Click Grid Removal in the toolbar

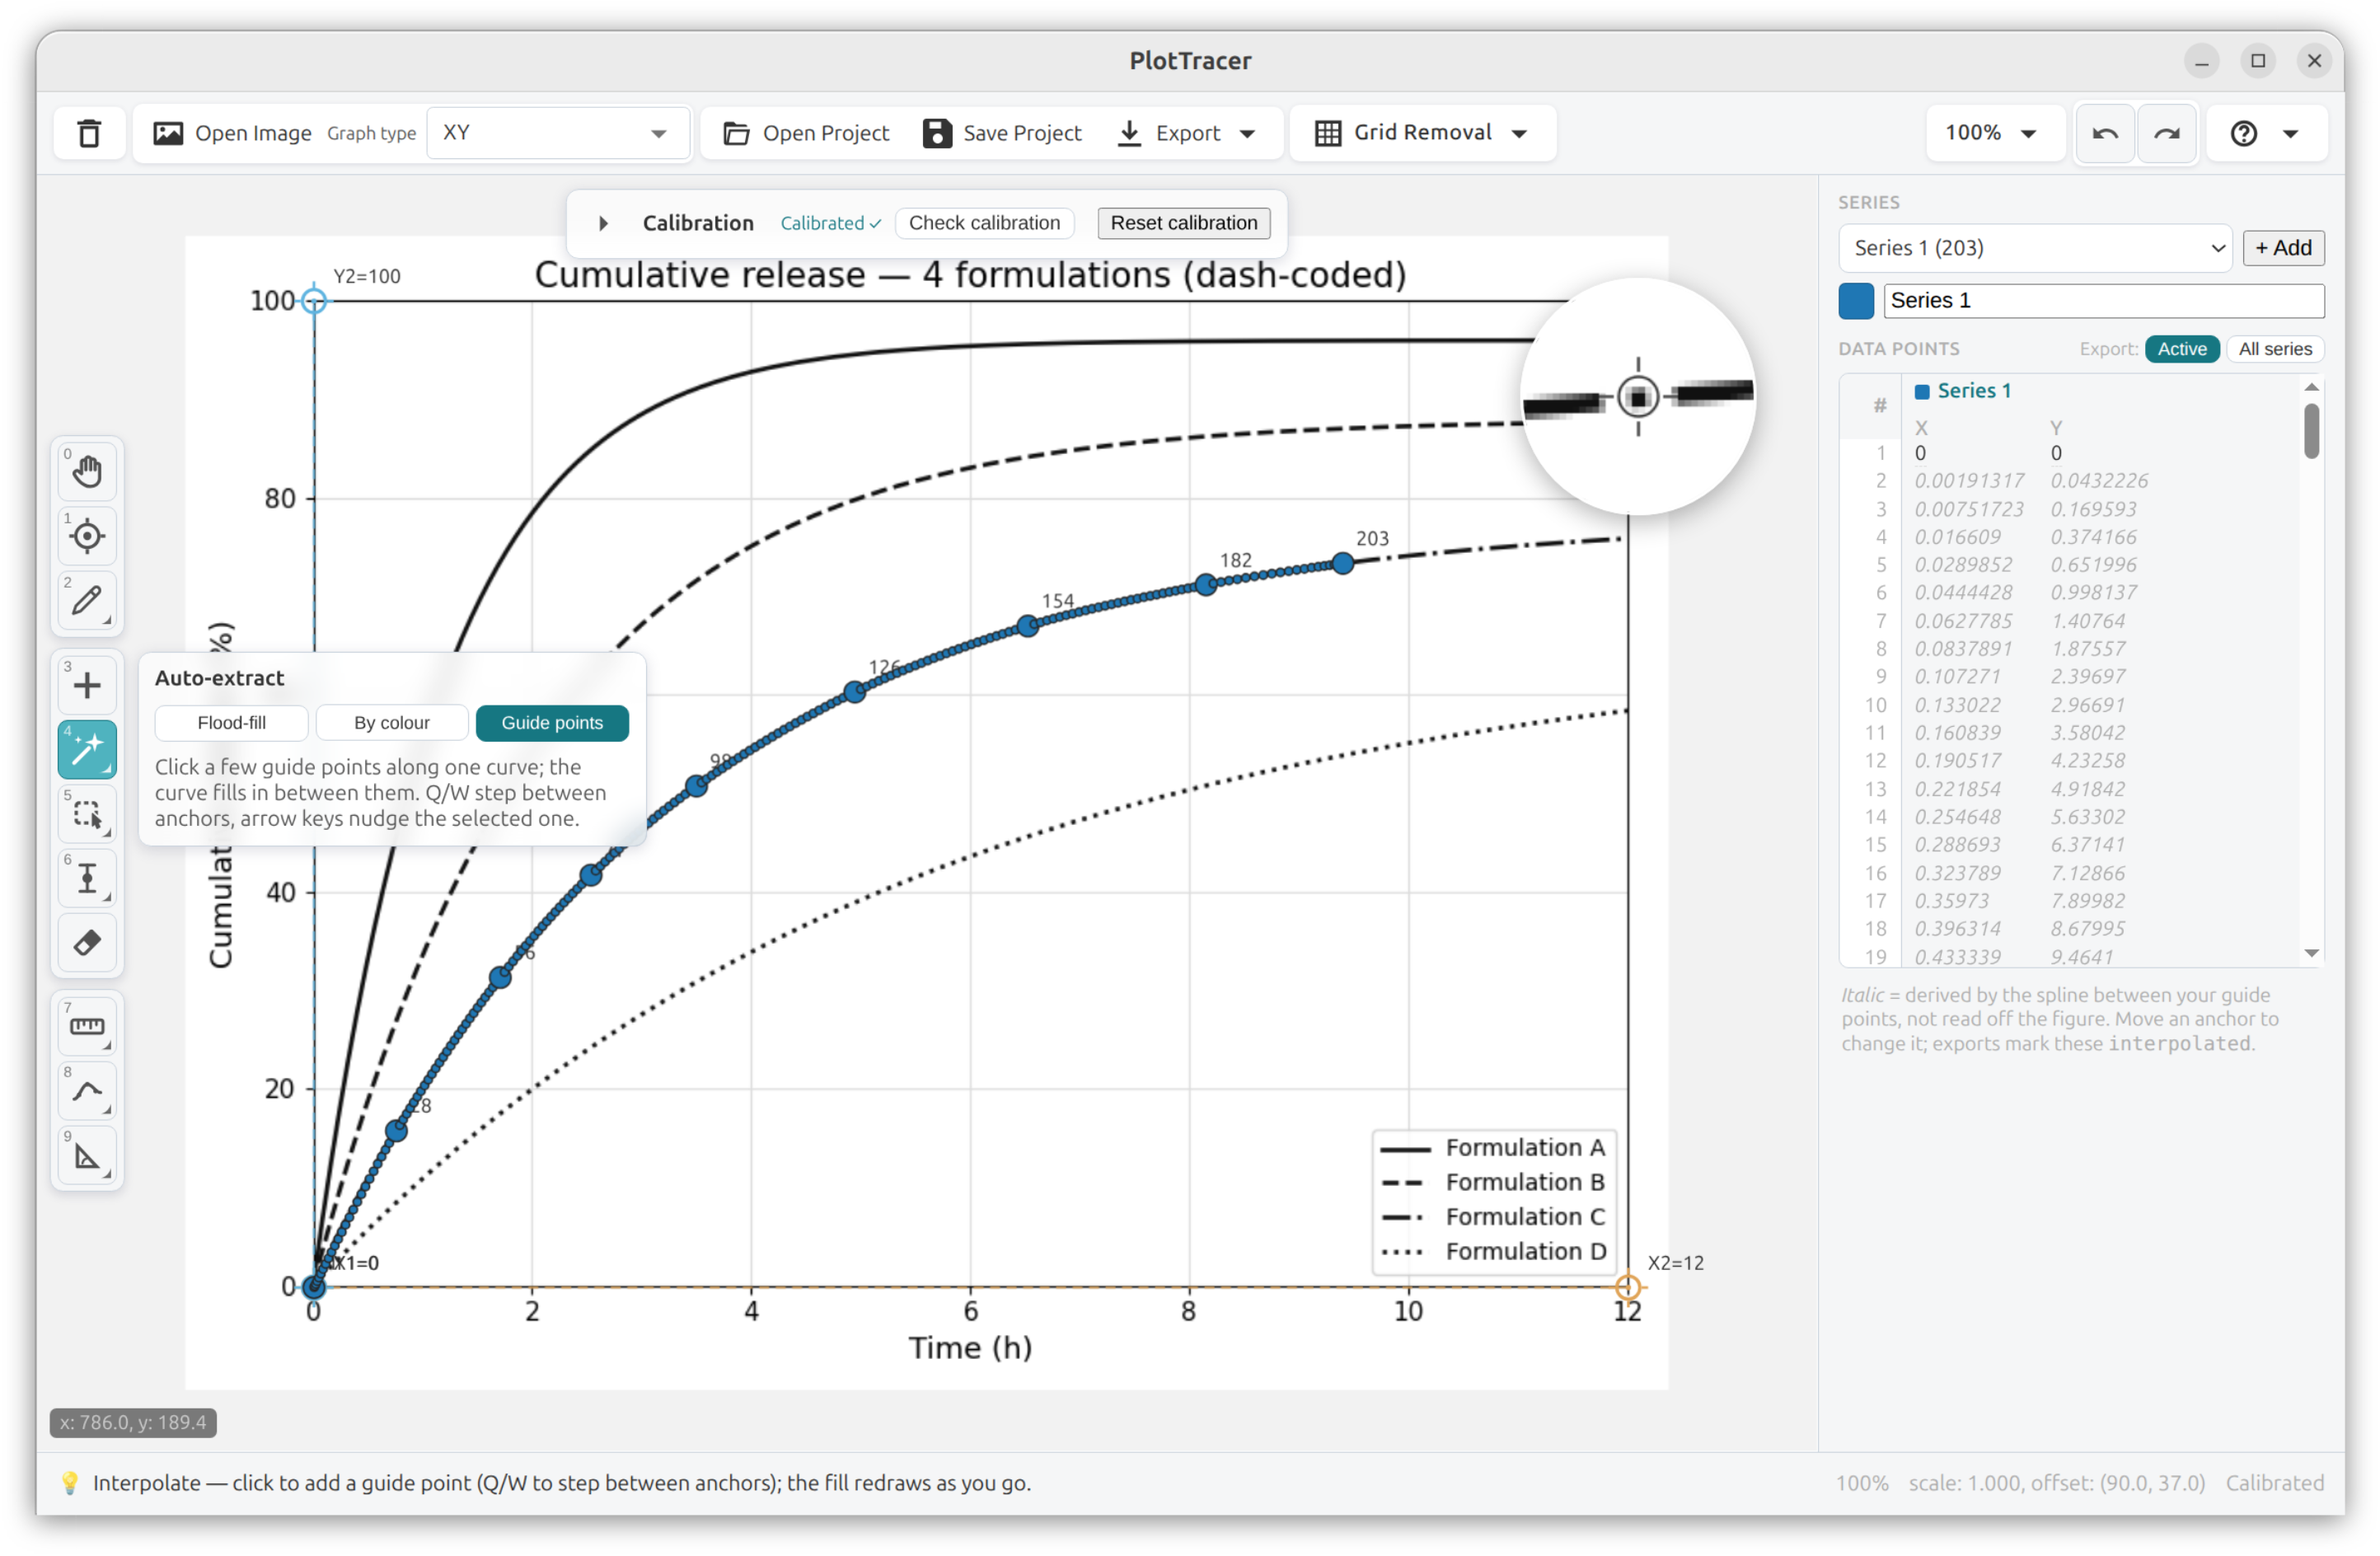point(1422,133)
